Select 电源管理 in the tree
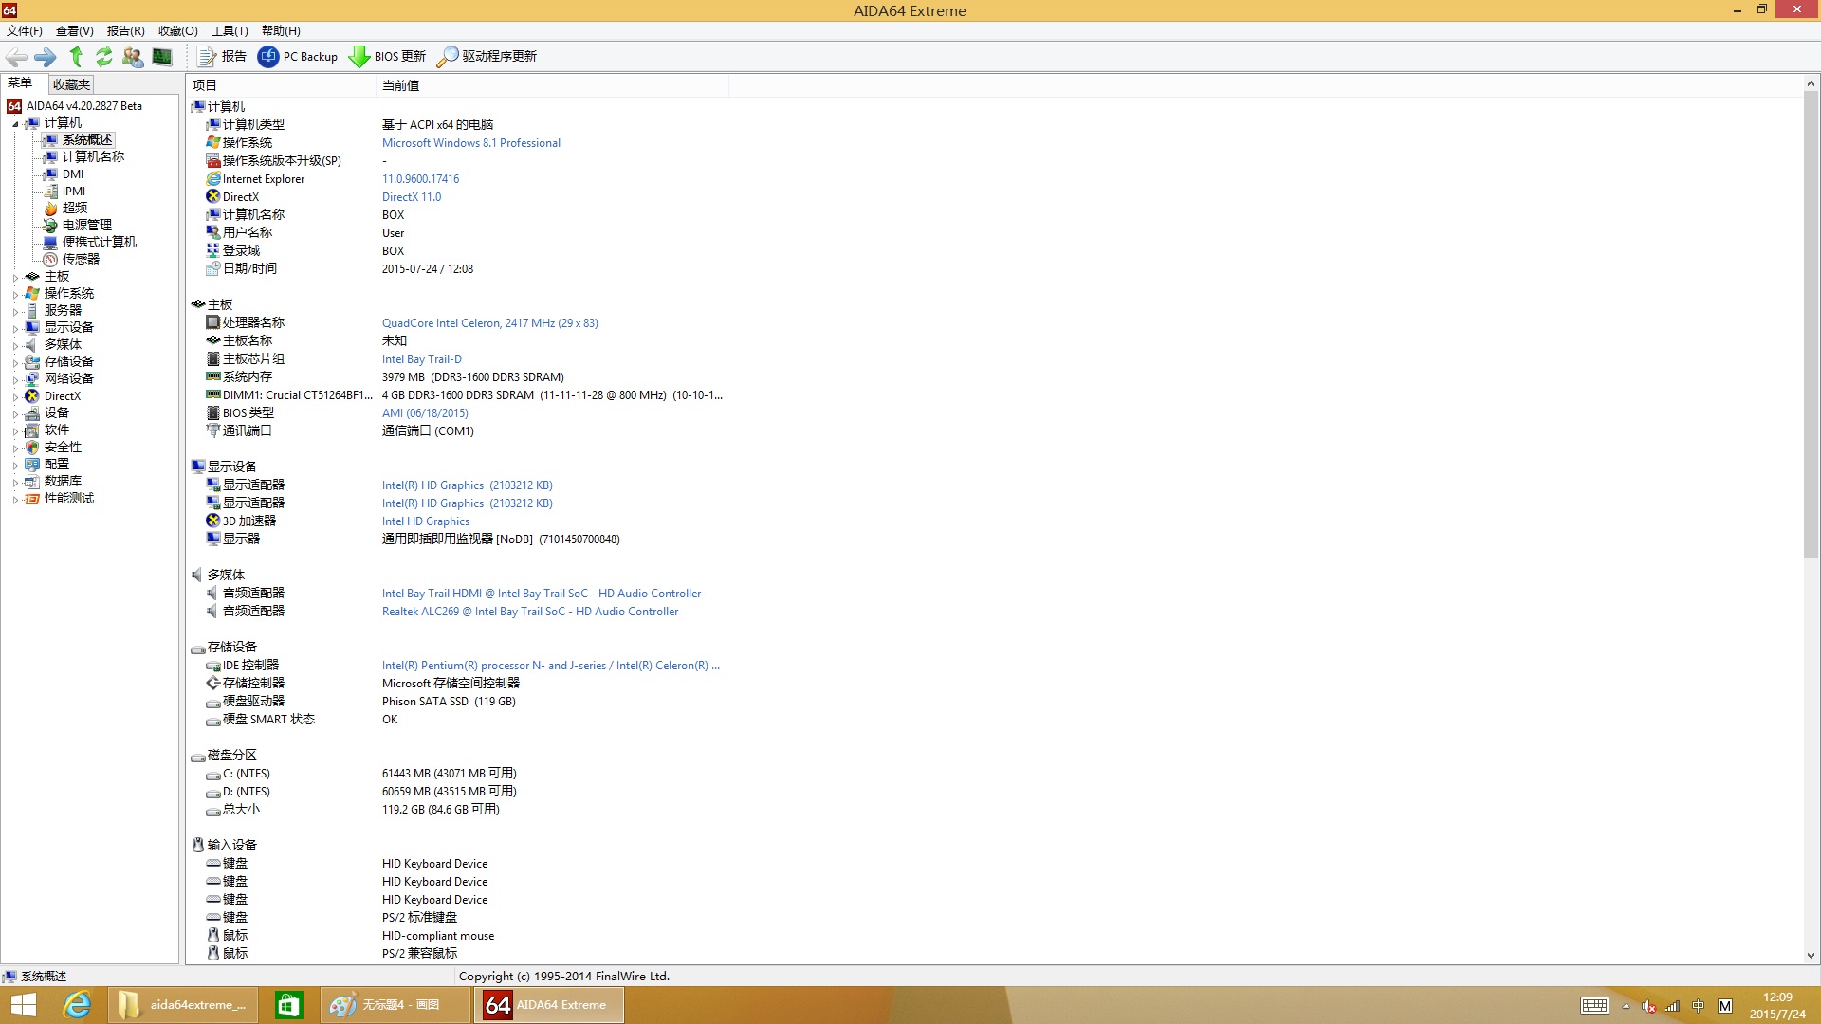Image resolution: width=1821 pixels, height=1024 pixels. pos(87,225)
